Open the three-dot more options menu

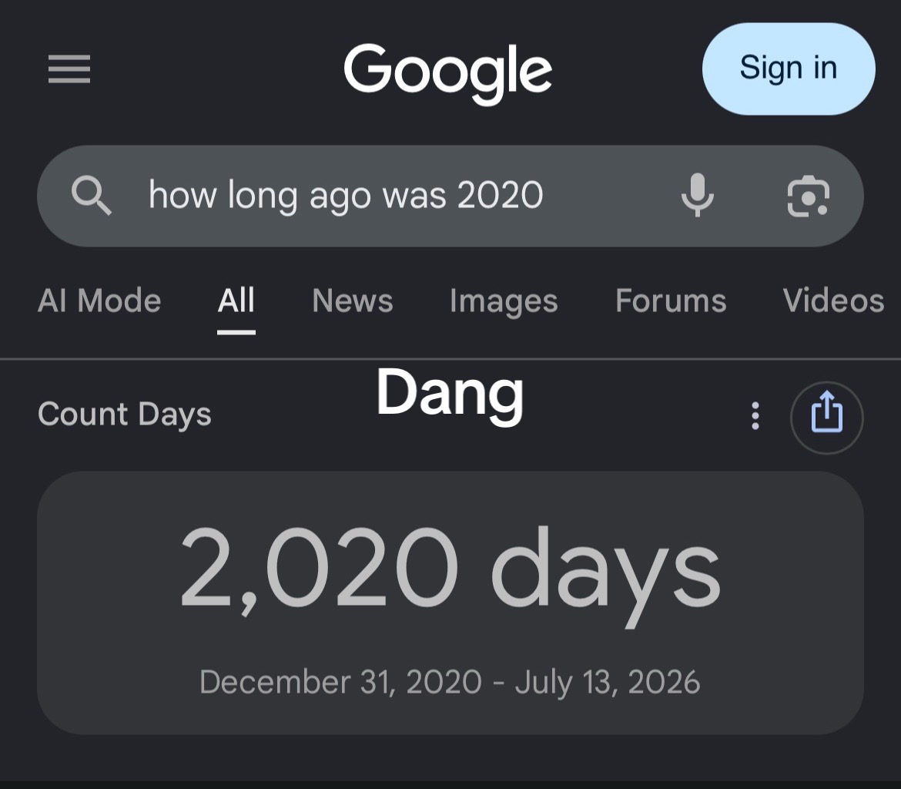(x=755, y=416)
